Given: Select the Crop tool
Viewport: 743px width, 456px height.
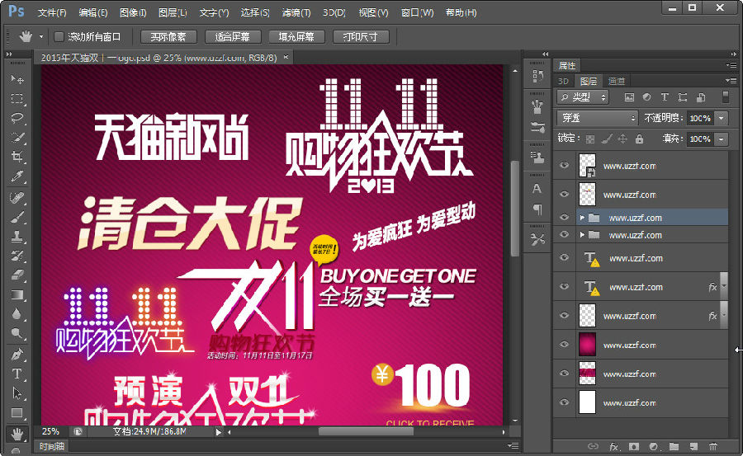Looking at the screenshot, I should coord(17,157).
